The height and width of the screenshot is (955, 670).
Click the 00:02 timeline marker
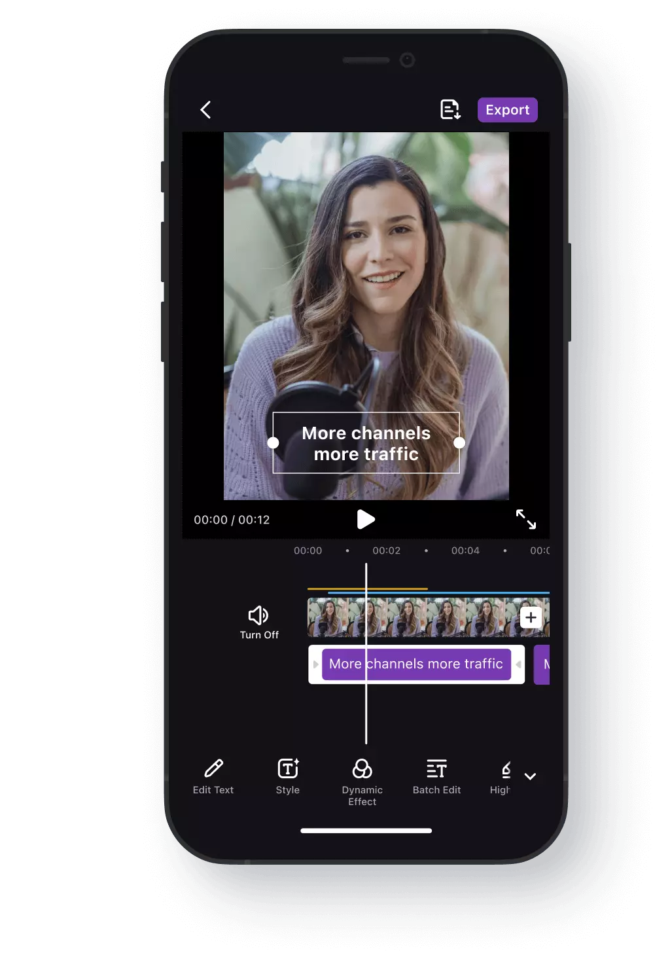387,550
